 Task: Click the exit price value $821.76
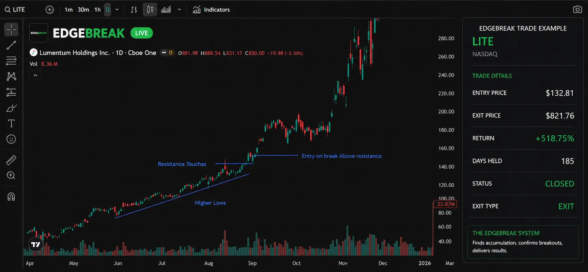tap(560, 116)
